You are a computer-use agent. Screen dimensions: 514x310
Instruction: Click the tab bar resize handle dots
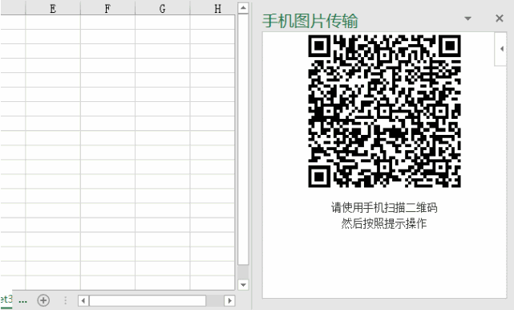[x=65, y=300]
